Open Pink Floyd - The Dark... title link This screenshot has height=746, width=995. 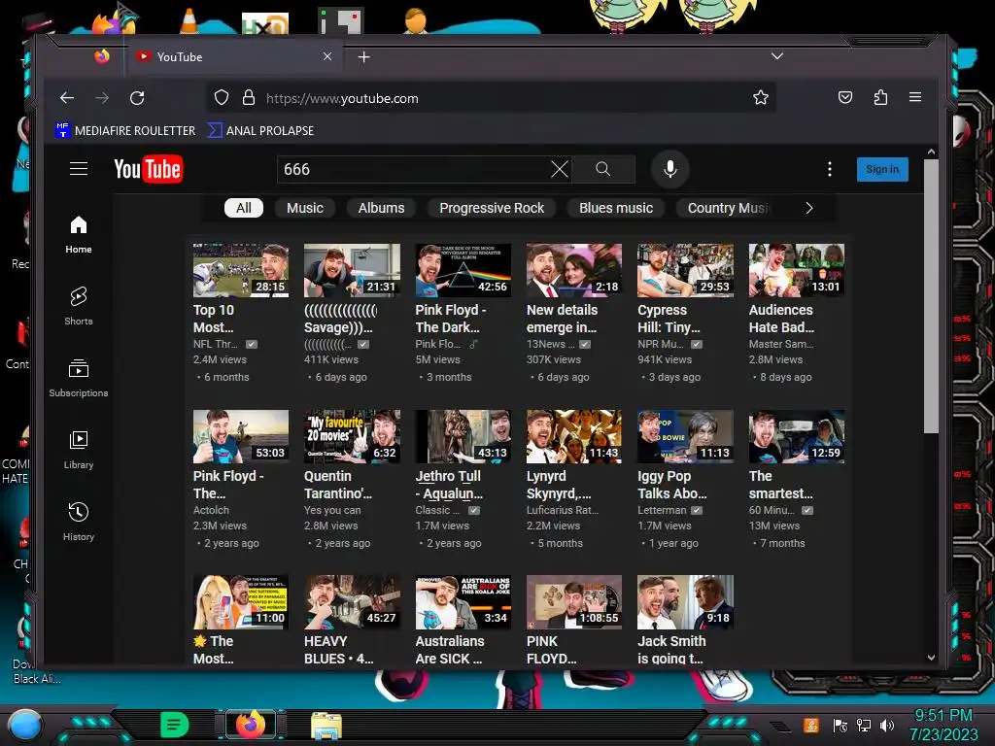tap(451, 319)
